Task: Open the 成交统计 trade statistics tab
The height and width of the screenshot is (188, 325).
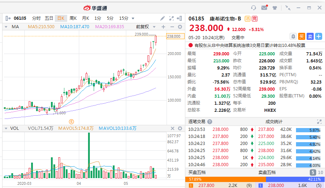Action: 274,122
